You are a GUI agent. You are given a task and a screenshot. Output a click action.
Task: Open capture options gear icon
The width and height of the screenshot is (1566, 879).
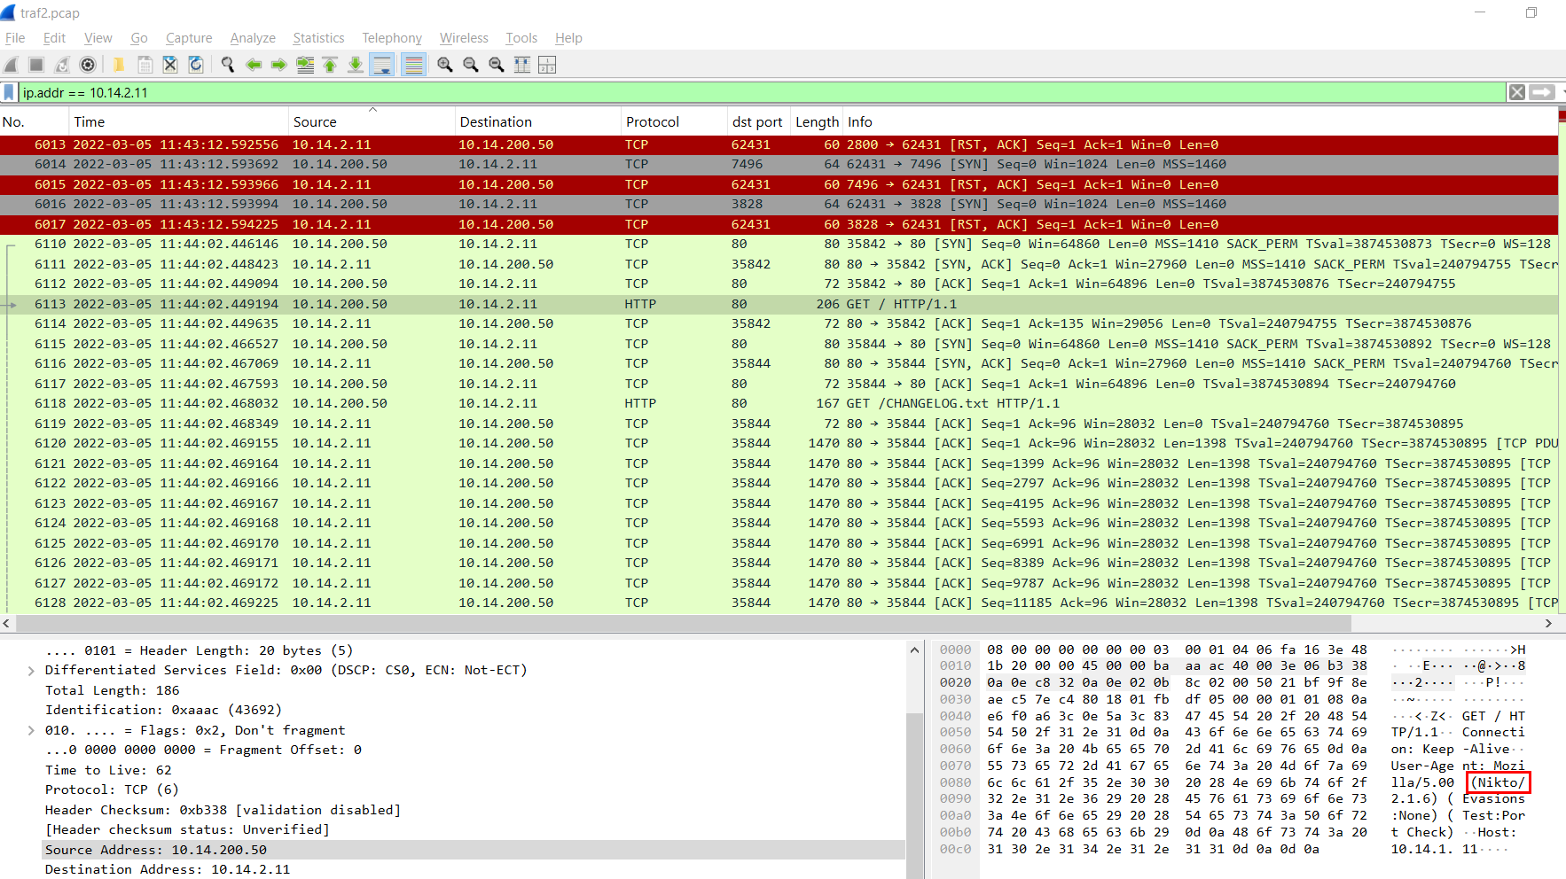88,65
